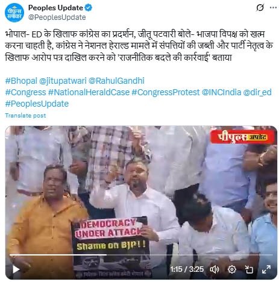The image size is (279, 282).
Task: Click the @PeoplesUpdate handle
Action: pos(57,17)
